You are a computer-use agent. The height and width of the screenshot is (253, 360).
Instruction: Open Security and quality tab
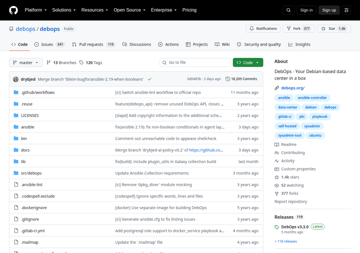pos(259,44)
